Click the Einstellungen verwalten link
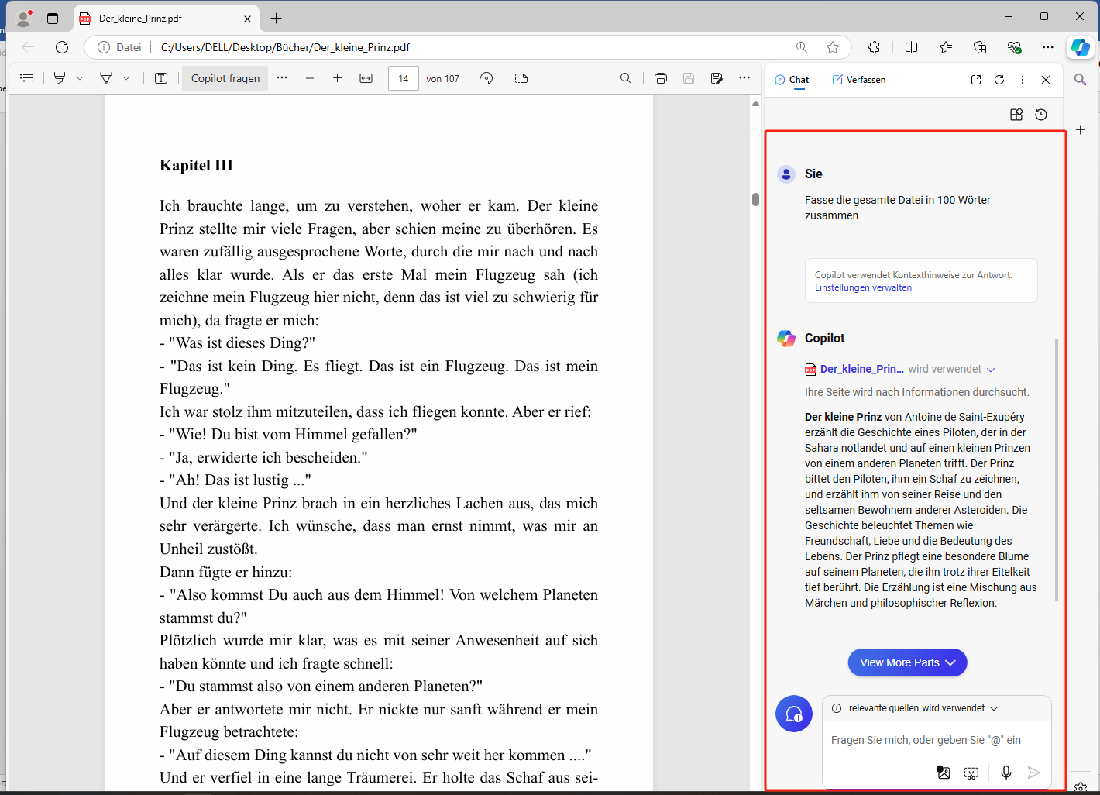Viewport: 1100px width, 795px height. coord(863,287)
